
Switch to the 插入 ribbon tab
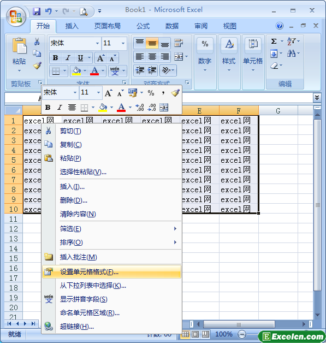[72, 26]
